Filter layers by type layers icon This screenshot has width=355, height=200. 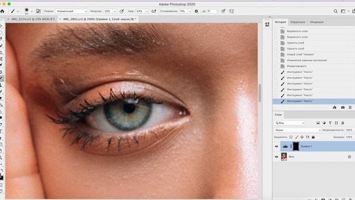(x=330, y=123)
